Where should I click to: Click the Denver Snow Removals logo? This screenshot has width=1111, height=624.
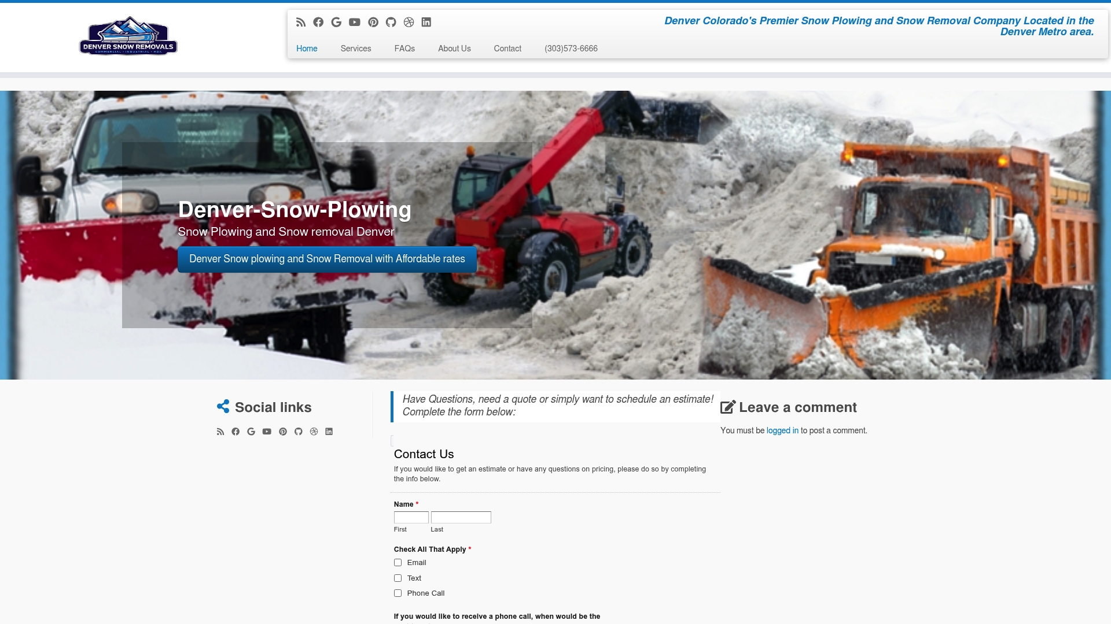click(x=128, y=36)
